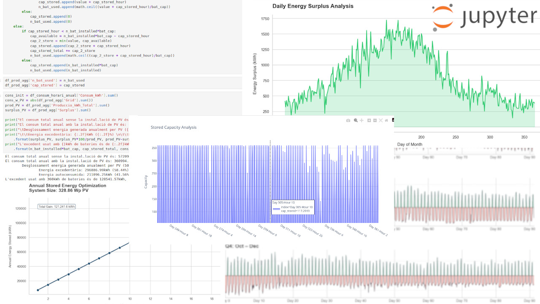The height and width of the screenshot is (304, 540).
Task: Click the 'Day 361-Hour 2' axis label
Action: point(378,230)
